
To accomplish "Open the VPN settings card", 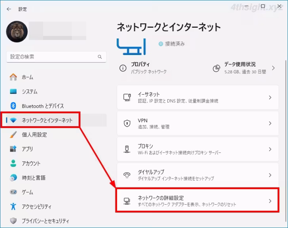I will (x=198, y=123).
